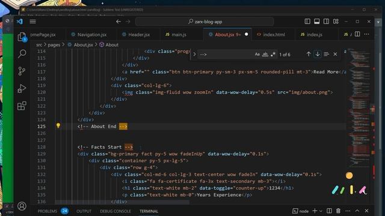
Task: Open the DEBUG CONSOLE panel tab
Action: tap(115, 211)
